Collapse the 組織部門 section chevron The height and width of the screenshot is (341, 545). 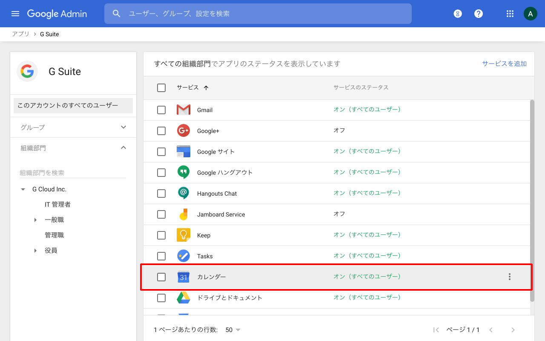tap(123, 147)
